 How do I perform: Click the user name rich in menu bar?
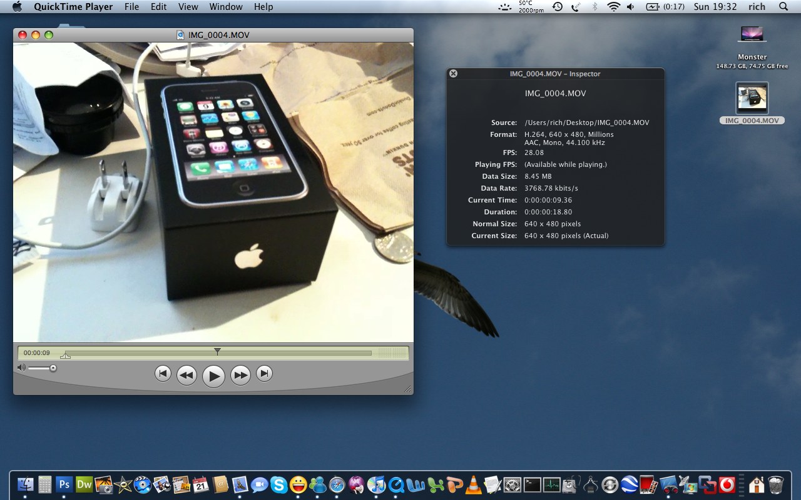pyautogui.click(x=757, y=7)
